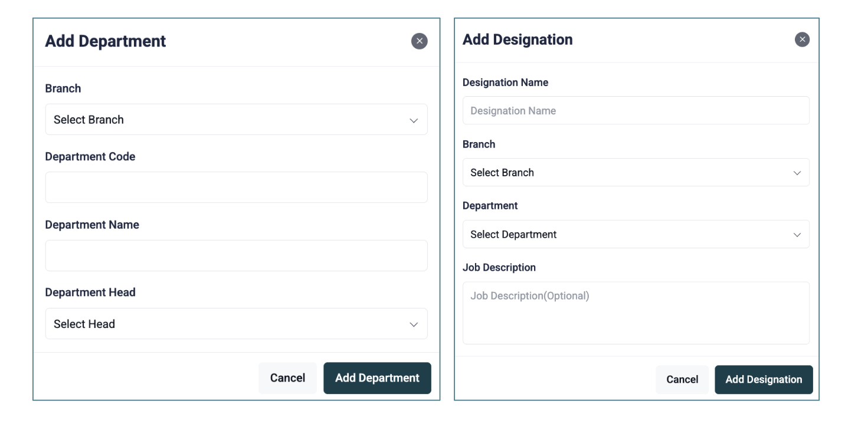
Task: Focus the Department Name input field
Action: (236, 255)
